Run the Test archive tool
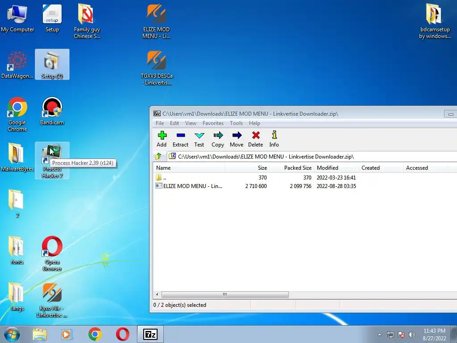This screenshot has height=343, width=457. coord(199,139)
